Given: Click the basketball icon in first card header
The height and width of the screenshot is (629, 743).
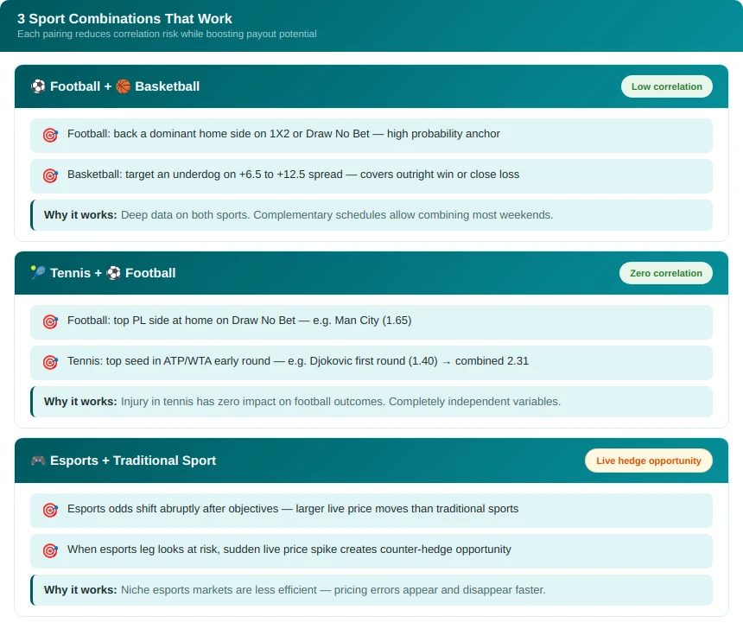Looking at the screenshot, I should (124, 86).
